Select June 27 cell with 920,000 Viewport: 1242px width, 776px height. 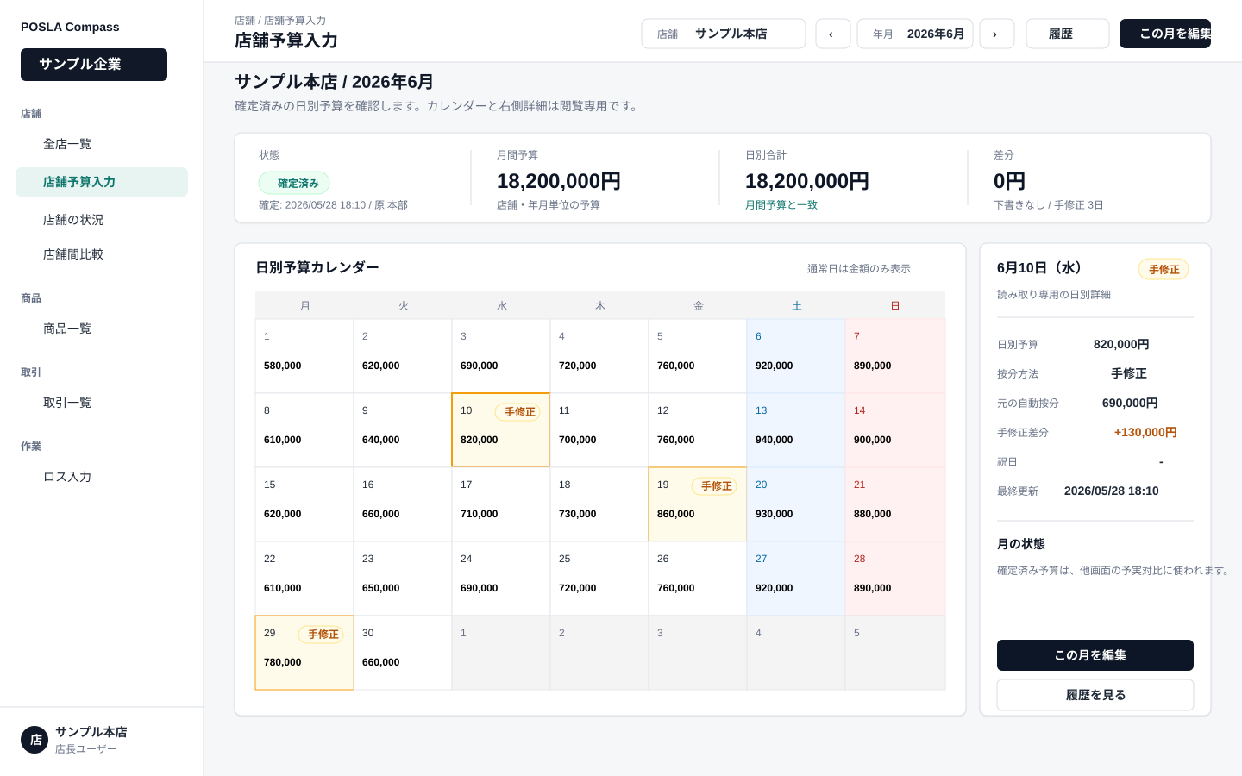tap(796, 579)
